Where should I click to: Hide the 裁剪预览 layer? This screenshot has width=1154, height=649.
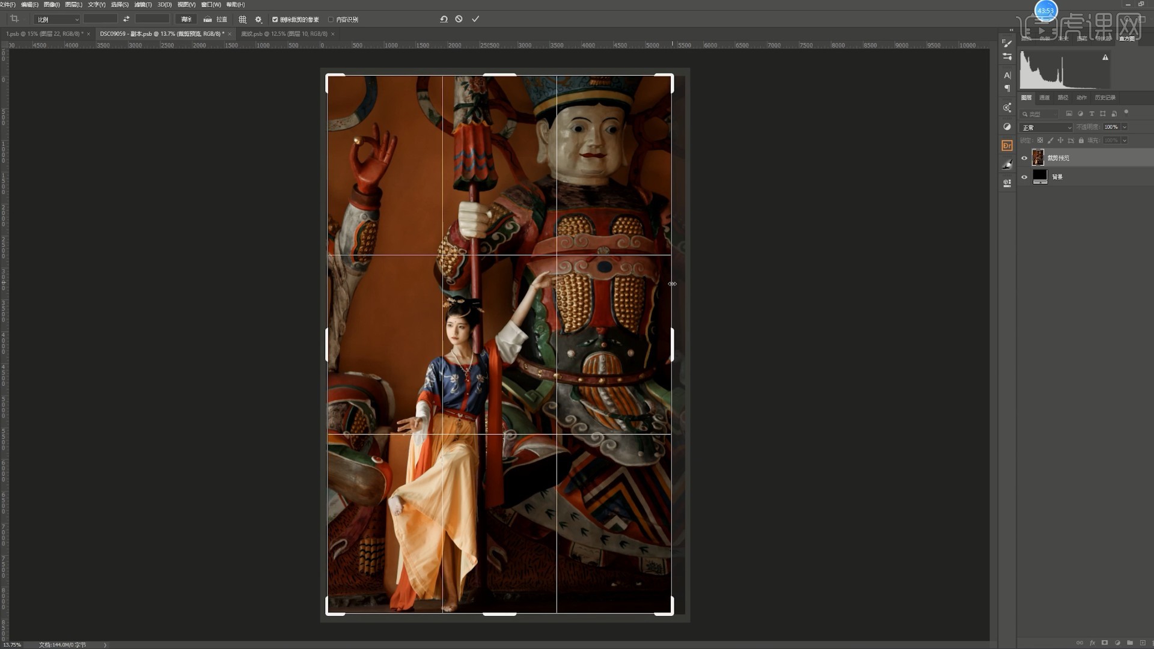pos(1025,158)
